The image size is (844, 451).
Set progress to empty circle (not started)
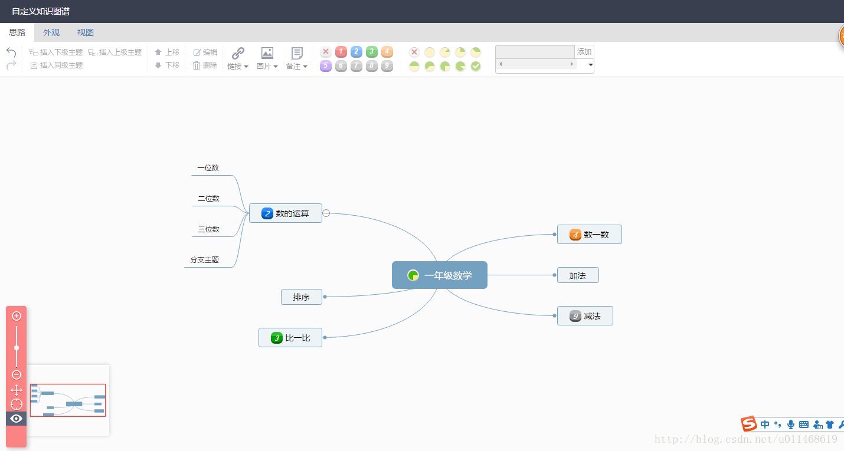430,52
